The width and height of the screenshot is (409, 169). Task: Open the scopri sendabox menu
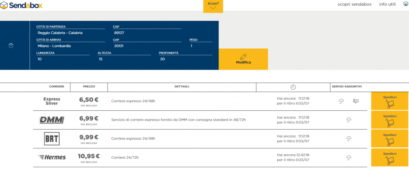pyautogui.click(x=354, y=4)
